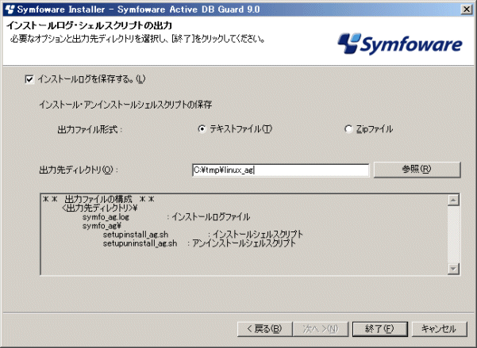477x348 pixels.
Task: Click the 出力ファイルの構成 heading line
Action: coord(98,200)
